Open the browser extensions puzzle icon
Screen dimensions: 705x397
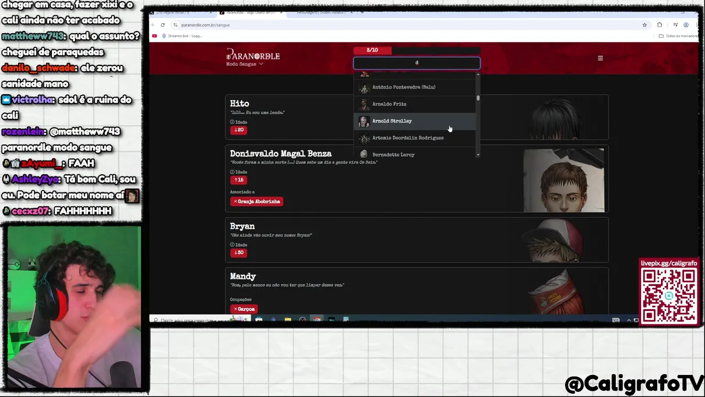pos(659,25)
